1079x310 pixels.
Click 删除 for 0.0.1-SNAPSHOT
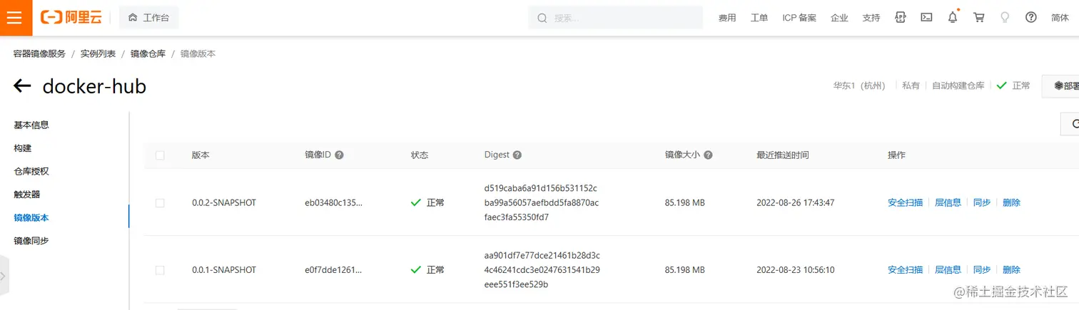[1011, 269]
